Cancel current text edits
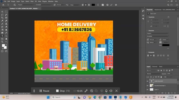The width and height of the screenshot is (179, 100). coord(107,5)
